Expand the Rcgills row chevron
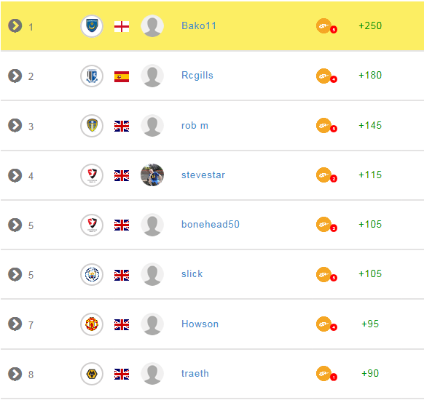Image resolution: width=424 pixels, height=400 pixels. point(15,76)
